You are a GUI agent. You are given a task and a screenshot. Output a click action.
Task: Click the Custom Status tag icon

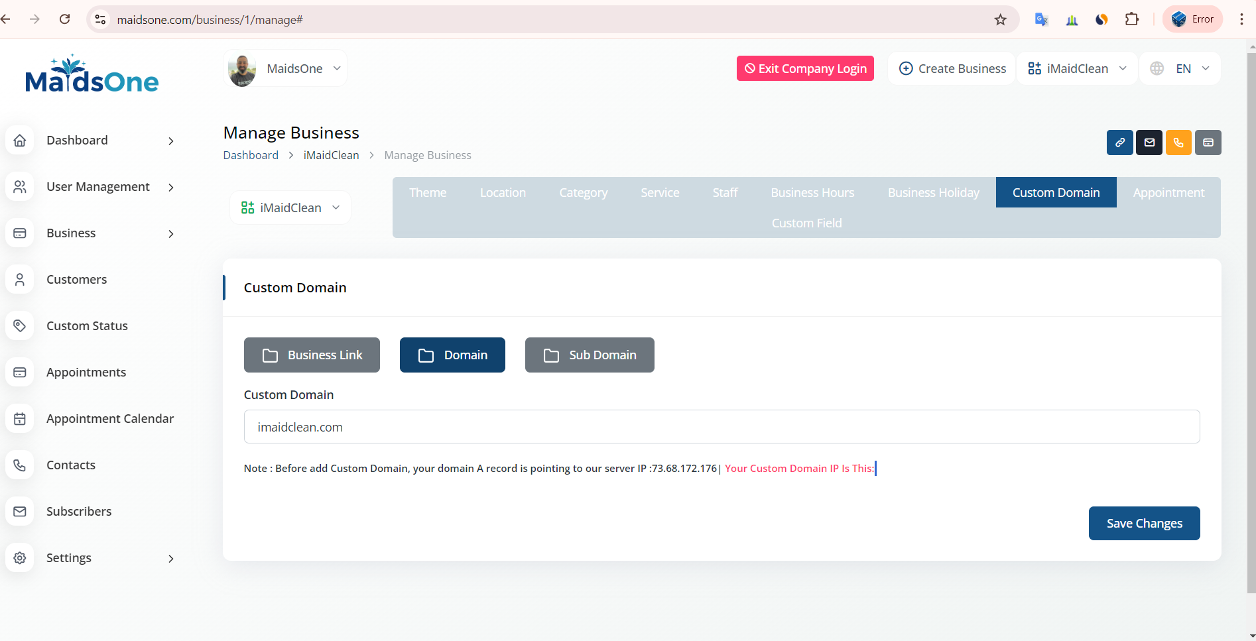pyautogui.click(x=20, y=326)
